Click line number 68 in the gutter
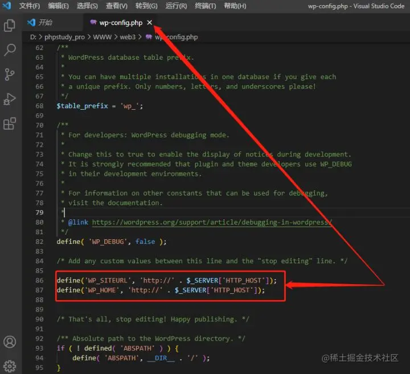 click(x=39, y=106)
